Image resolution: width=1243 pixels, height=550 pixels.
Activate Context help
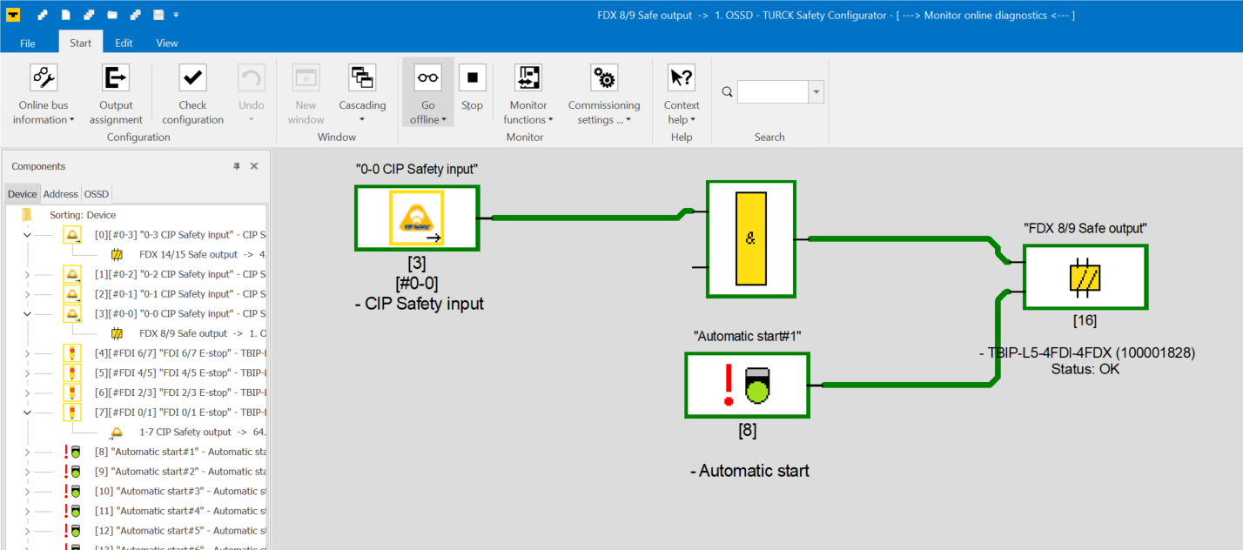682,94
